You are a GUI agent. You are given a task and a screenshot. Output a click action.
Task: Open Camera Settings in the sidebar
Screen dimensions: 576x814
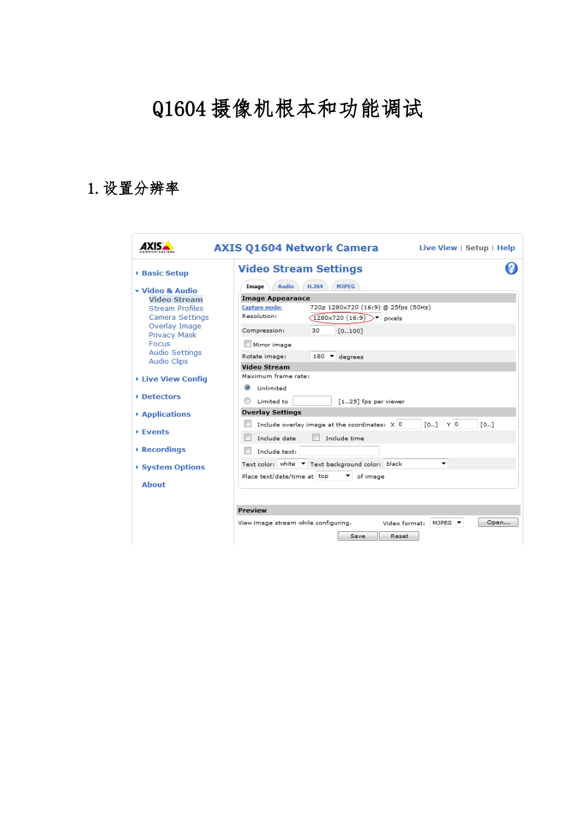point(179,317)
